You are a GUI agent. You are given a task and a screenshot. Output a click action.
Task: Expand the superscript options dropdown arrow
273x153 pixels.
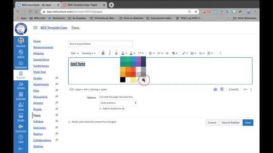point(143,53)
